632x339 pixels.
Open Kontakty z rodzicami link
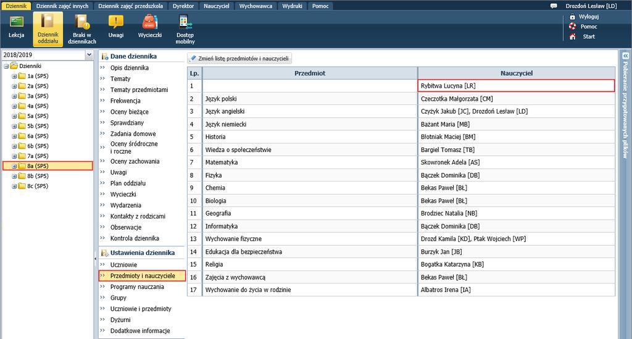(x=138, y=216)
